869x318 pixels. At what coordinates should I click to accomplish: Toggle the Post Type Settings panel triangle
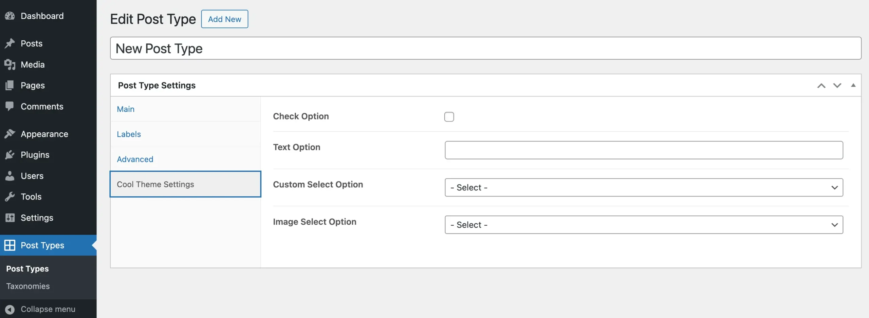[853, 85]
